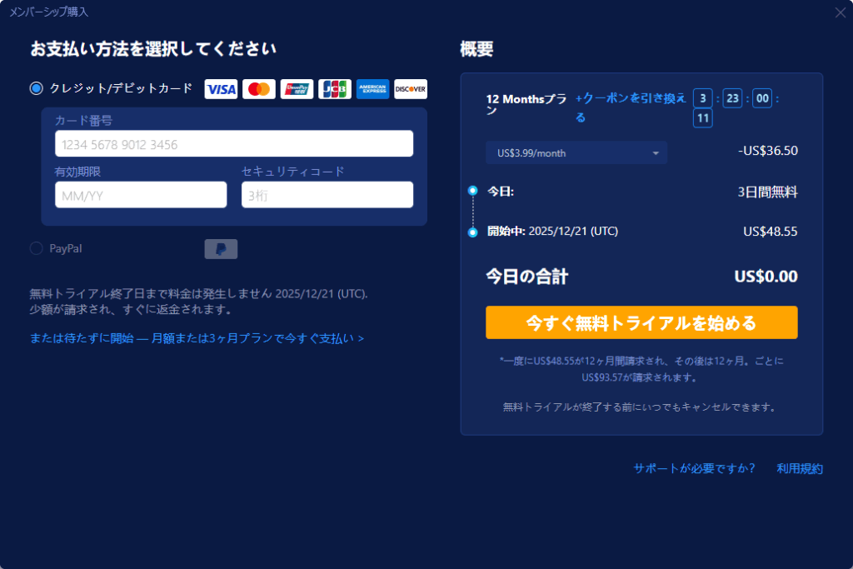The image size is (853, 569).
Task: Open the US$3.99/month plan dropdown
Action: [576, 153]
